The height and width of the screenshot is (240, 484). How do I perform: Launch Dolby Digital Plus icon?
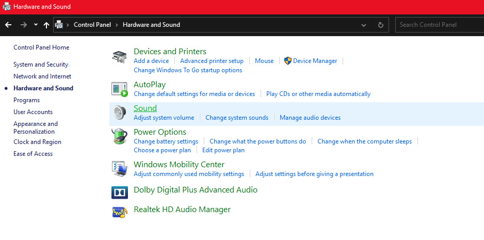point(119,192)
